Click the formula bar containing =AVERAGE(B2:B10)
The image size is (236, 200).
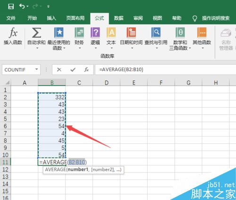(166, 70)
